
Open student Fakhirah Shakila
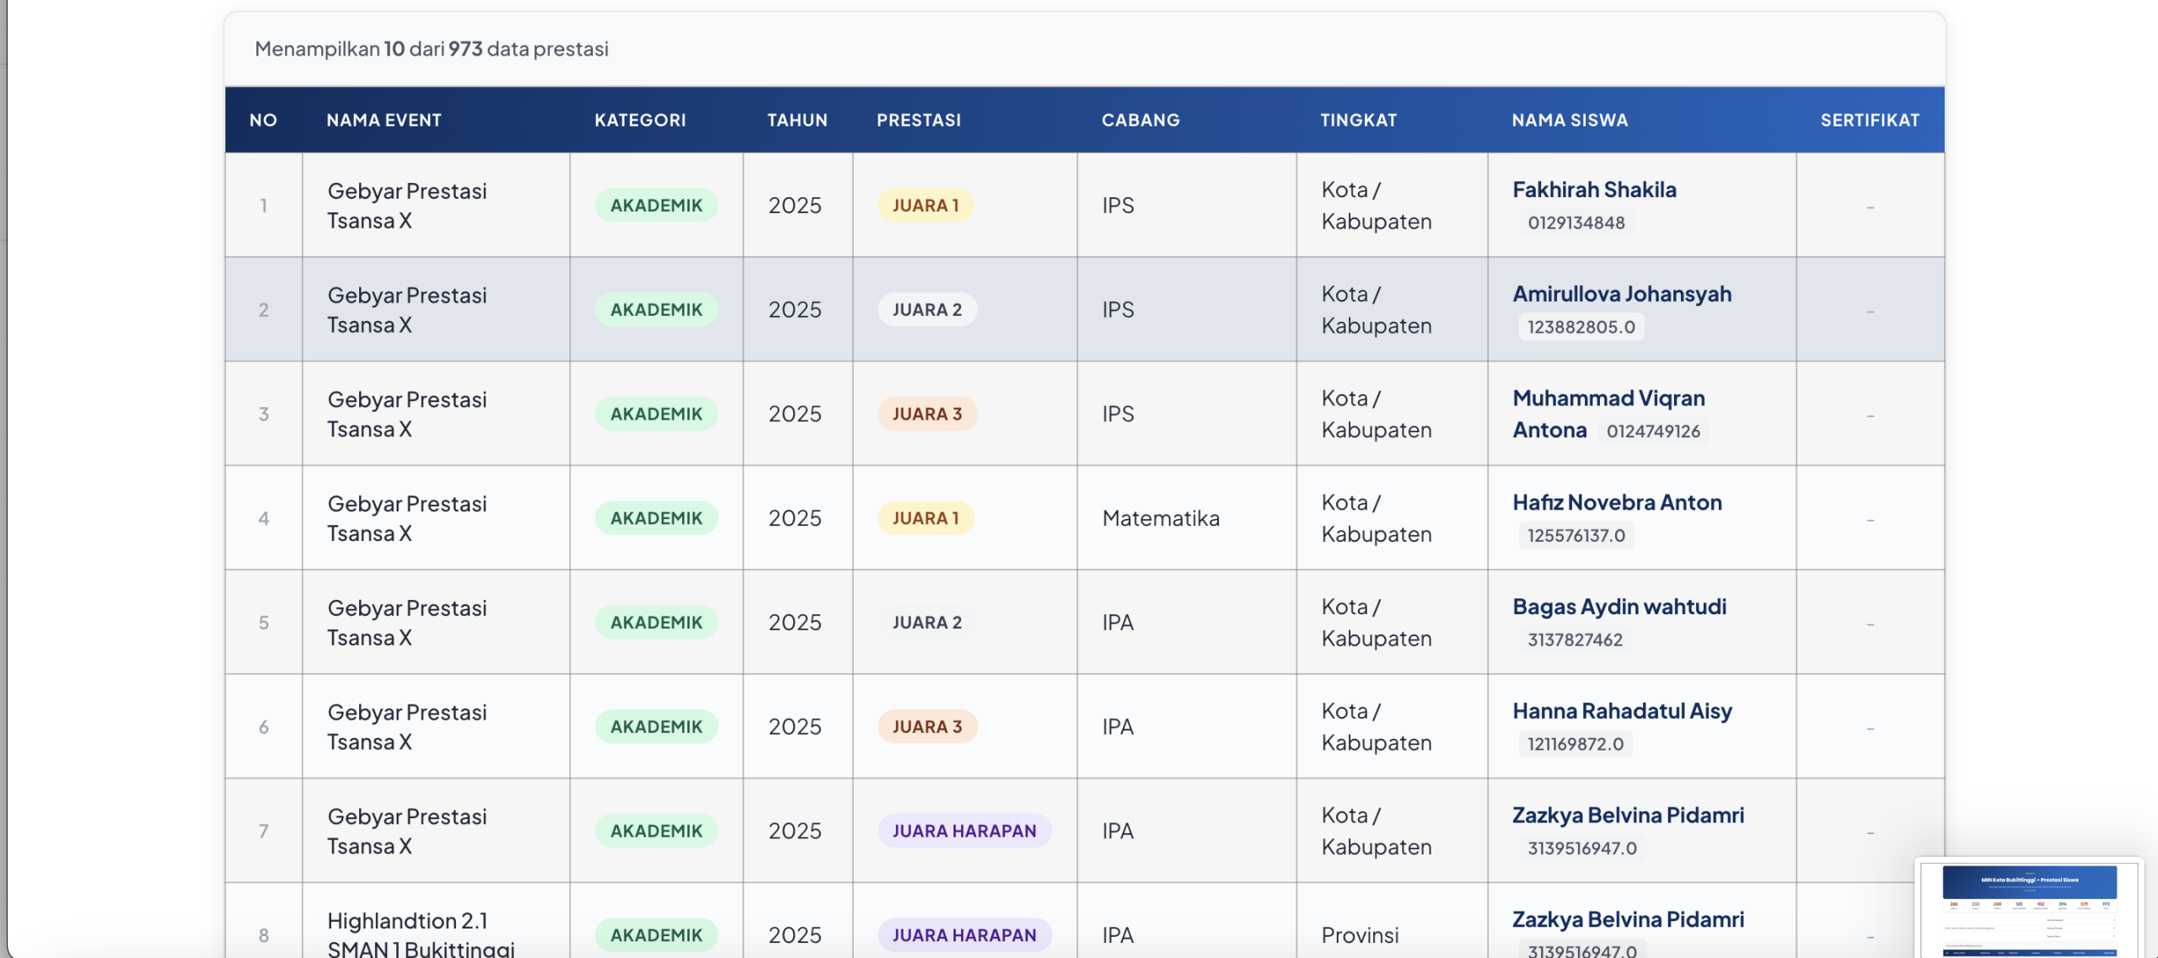click(x=1594, y=190)
